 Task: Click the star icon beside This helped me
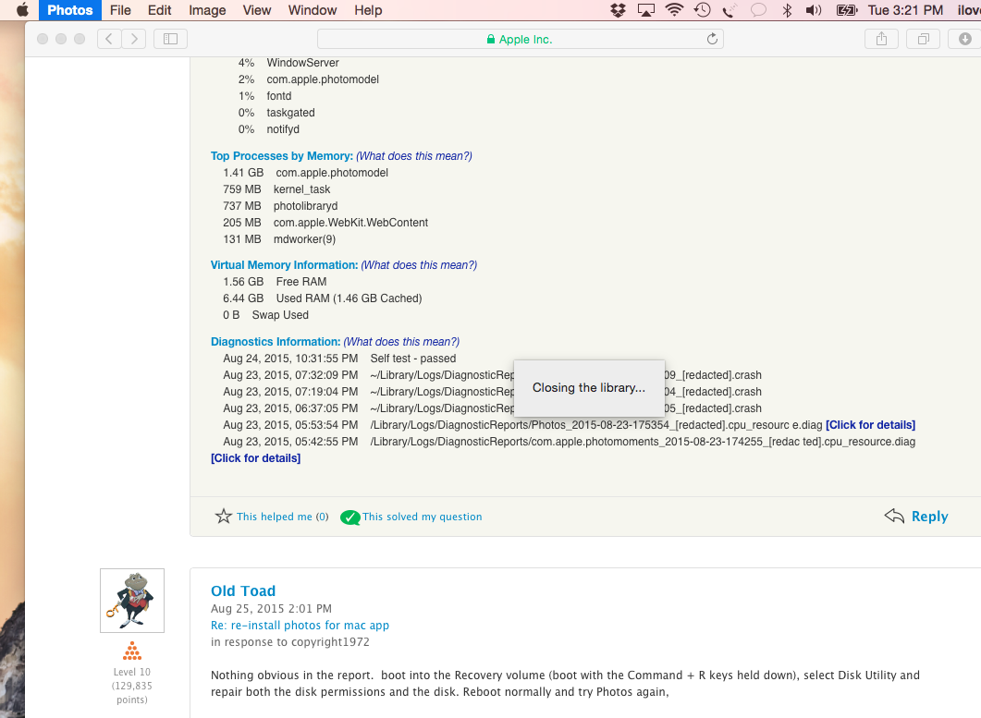click(224, 516)
